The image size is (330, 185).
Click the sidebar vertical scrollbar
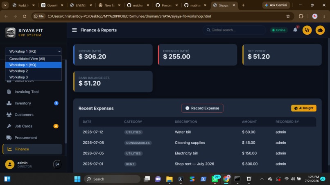(66, 101)
